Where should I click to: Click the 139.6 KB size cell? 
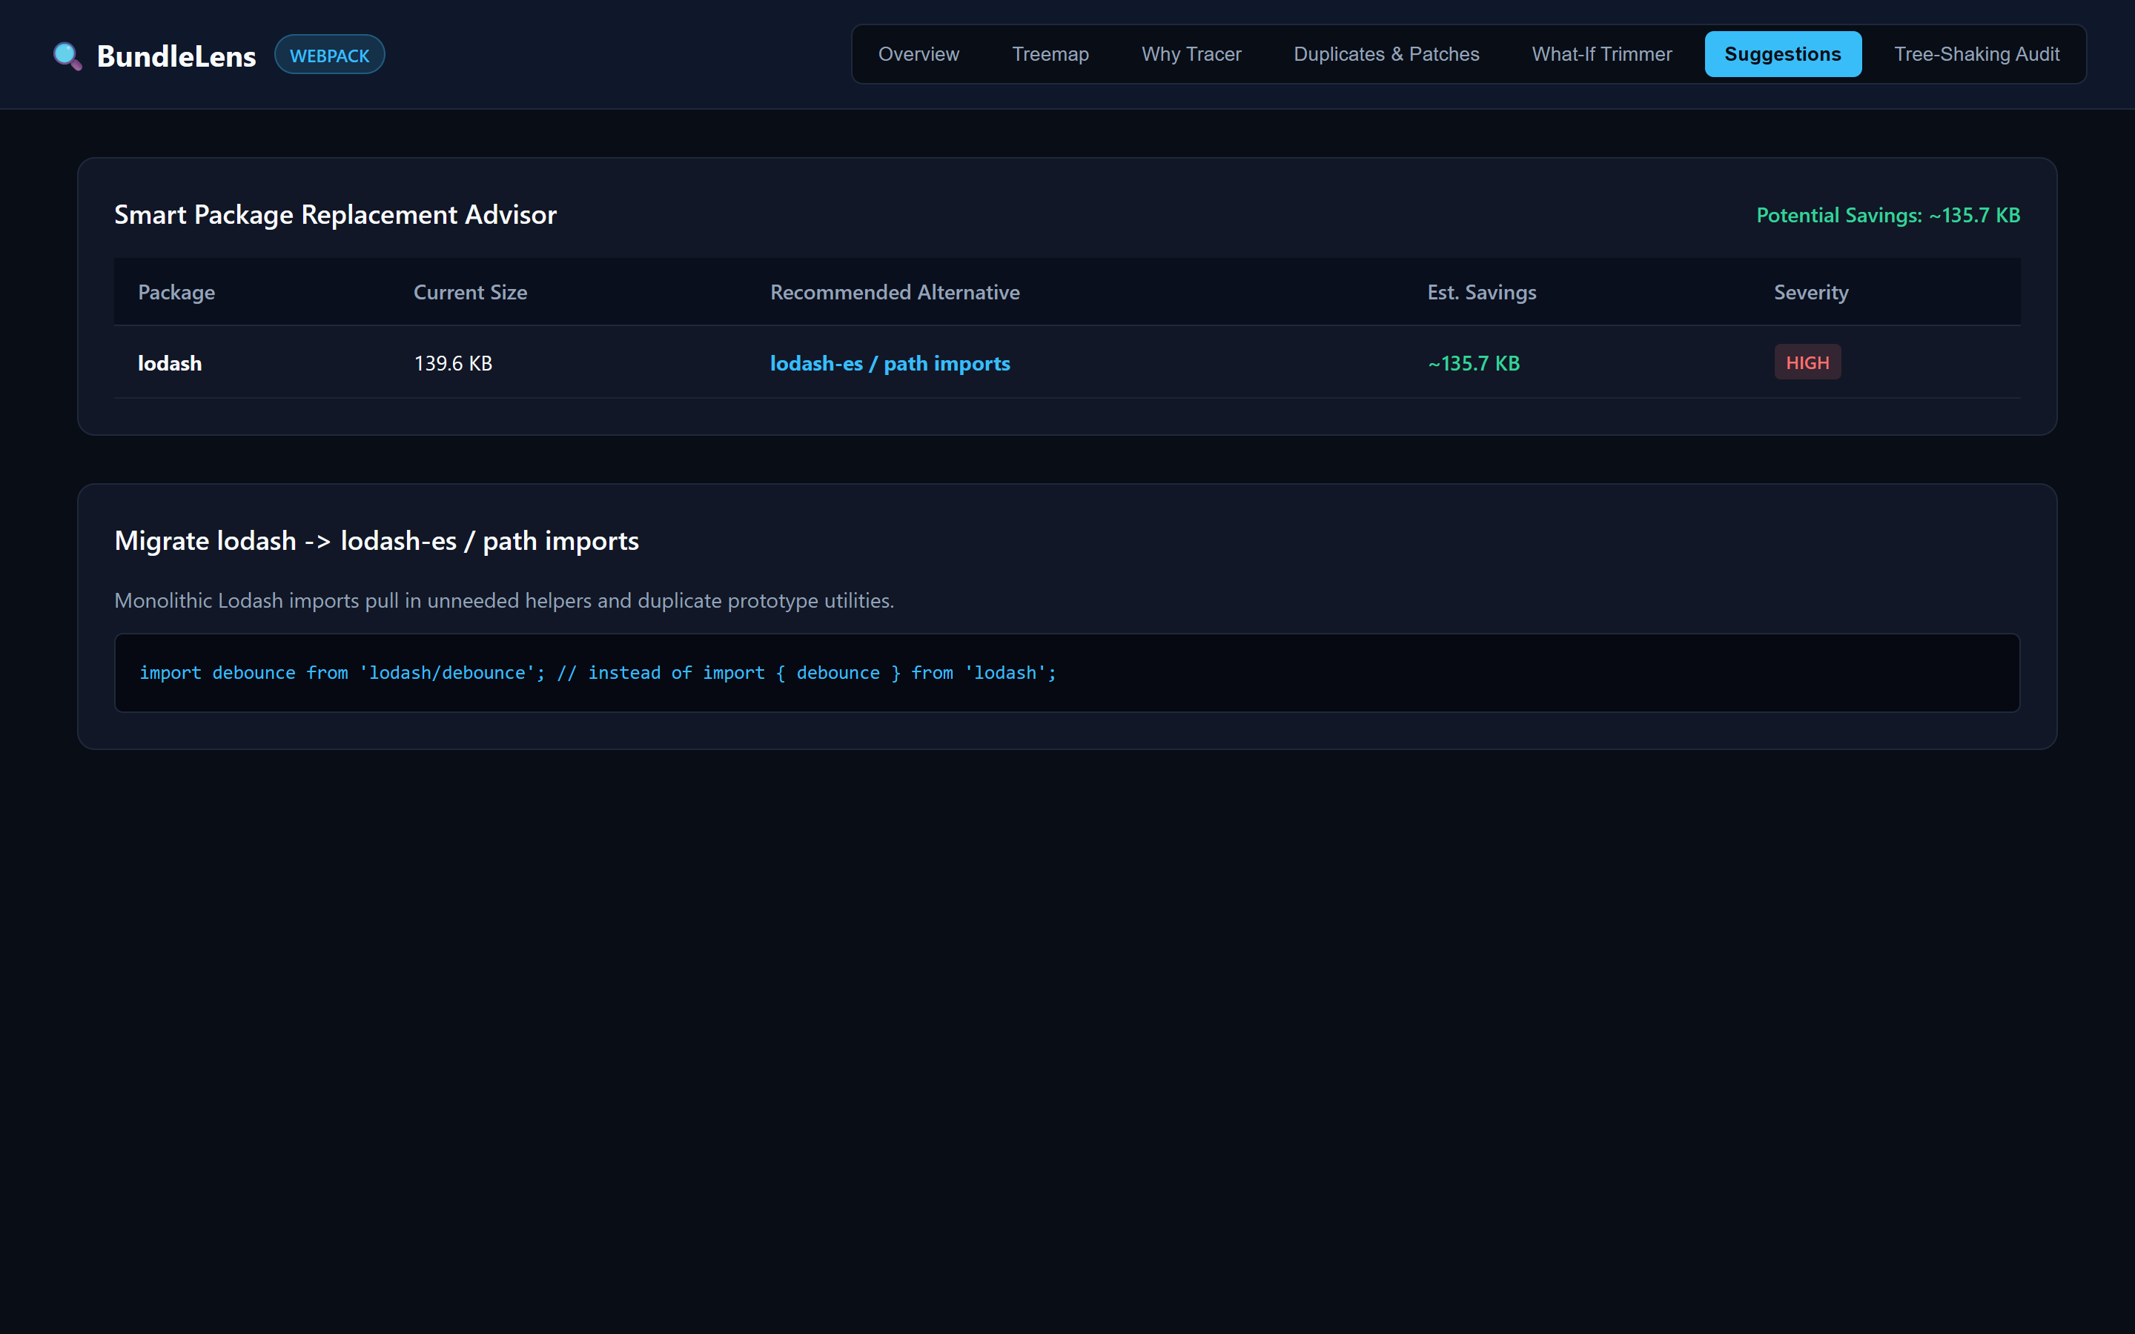coord(453,362)
